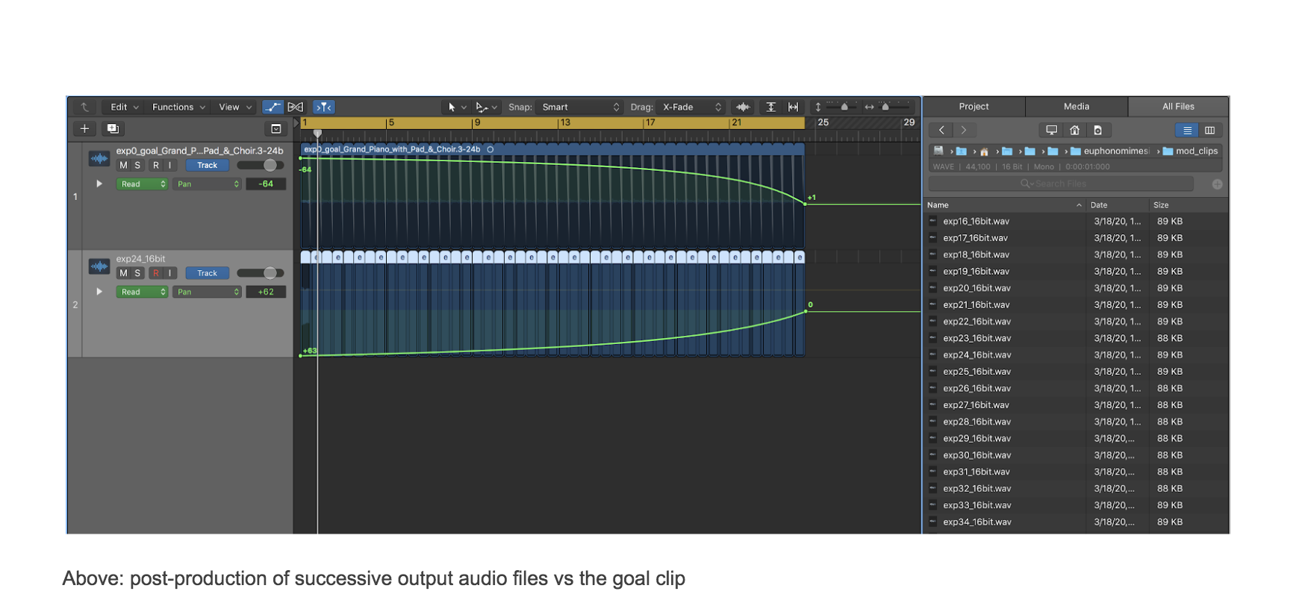Click the Track button on exp24_16bit
This screenshot has height=606, width=1299.
tap(207, 273)
